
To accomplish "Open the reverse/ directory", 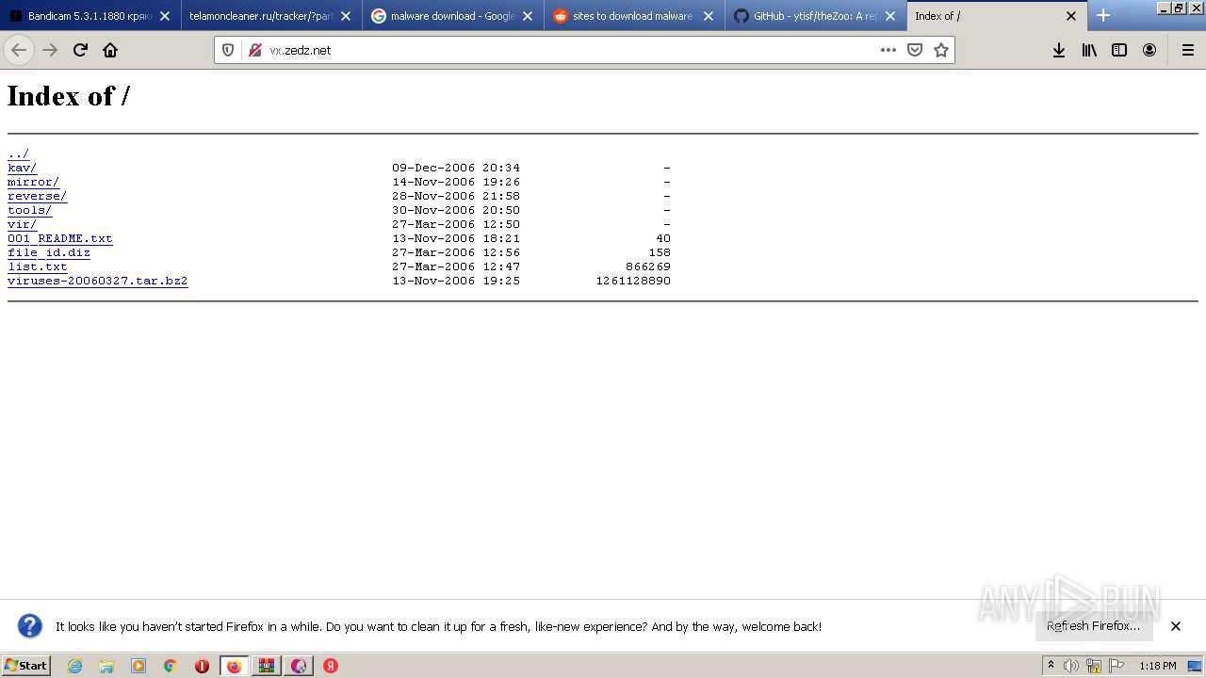I will point(37,196).
